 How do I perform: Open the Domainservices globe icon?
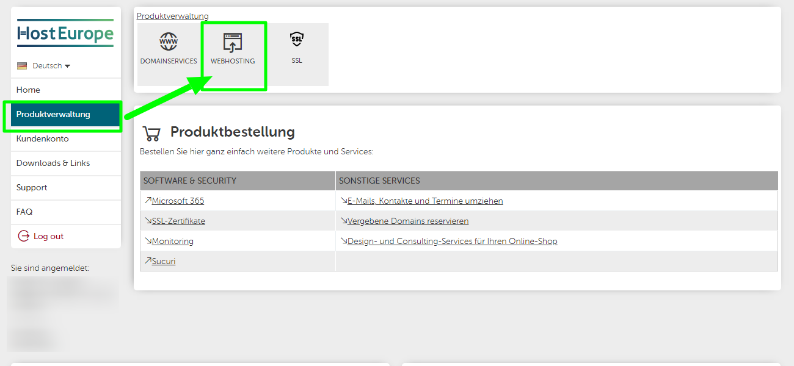(x=169, y=41)
